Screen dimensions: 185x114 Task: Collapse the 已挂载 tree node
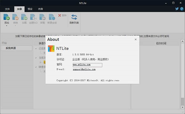(36, 49)
